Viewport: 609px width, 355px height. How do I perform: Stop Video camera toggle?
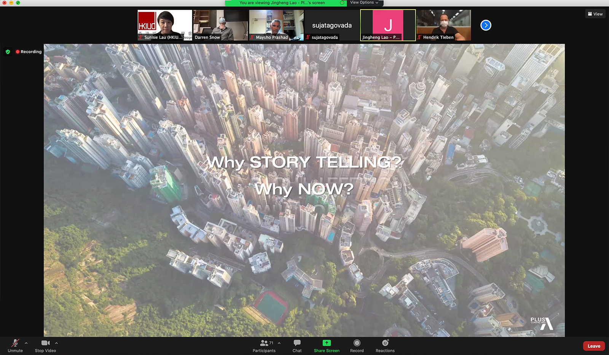coord(45,343)
